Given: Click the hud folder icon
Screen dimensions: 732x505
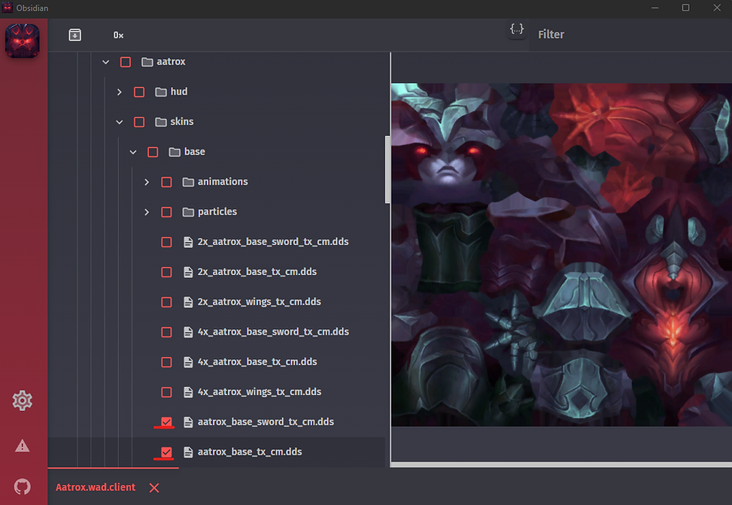Looking at the screenshot, I should (161, 92).
